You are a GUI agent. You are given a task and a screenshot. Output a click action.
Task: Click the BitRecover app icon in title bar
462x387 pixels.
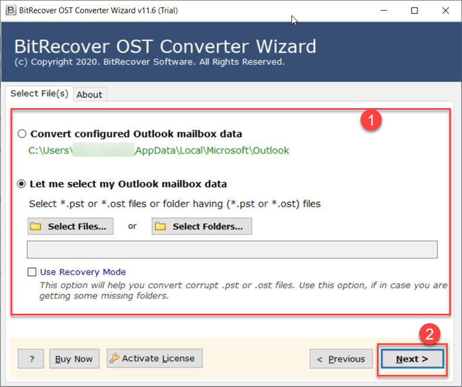(11, 11)
